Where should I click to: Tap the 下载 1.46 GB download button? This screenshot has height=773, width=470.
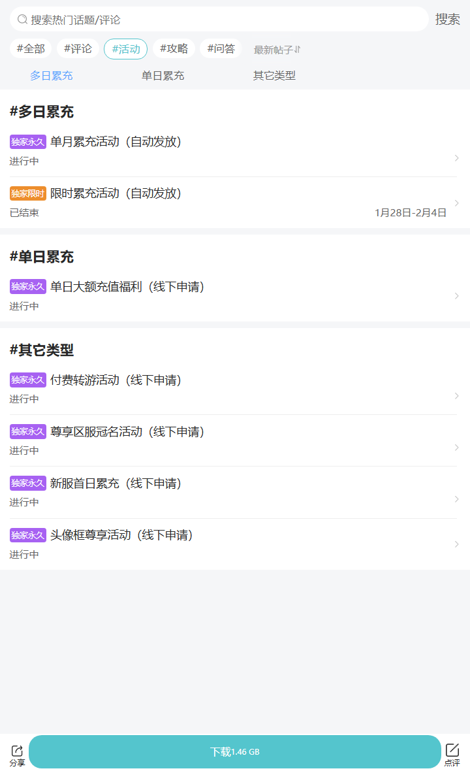[235, 752]
